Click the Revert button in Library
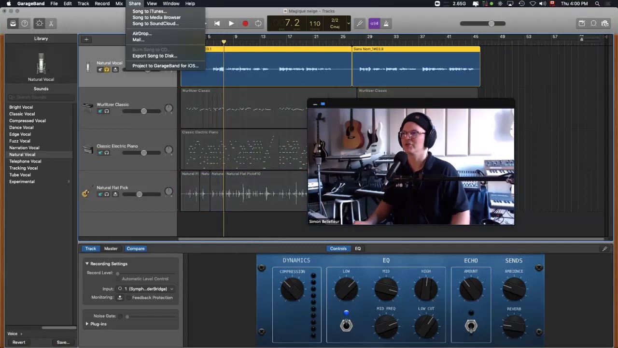Screen dimensions: 618x348 (19, 342)
